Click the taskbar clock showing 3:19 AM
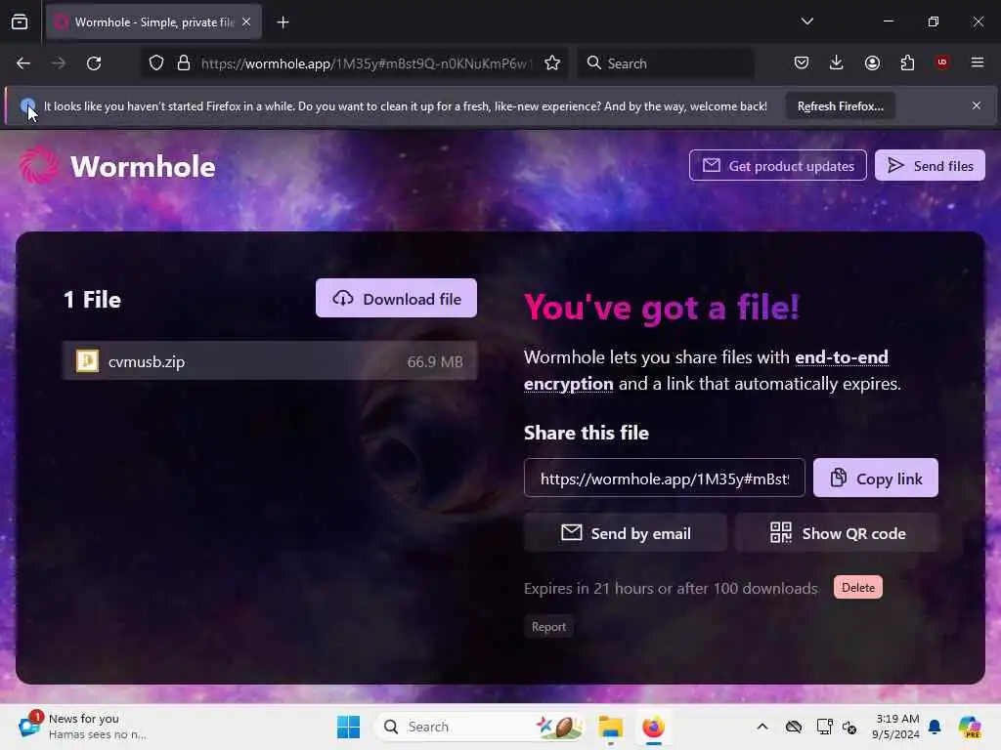This screenshot has height=750, width=1001. pos(896,727)
